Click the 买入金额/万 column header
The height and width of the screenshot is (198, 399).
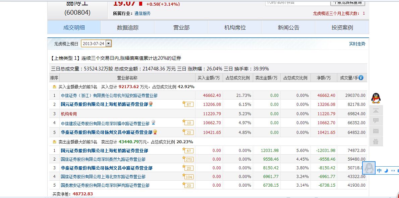209,78
